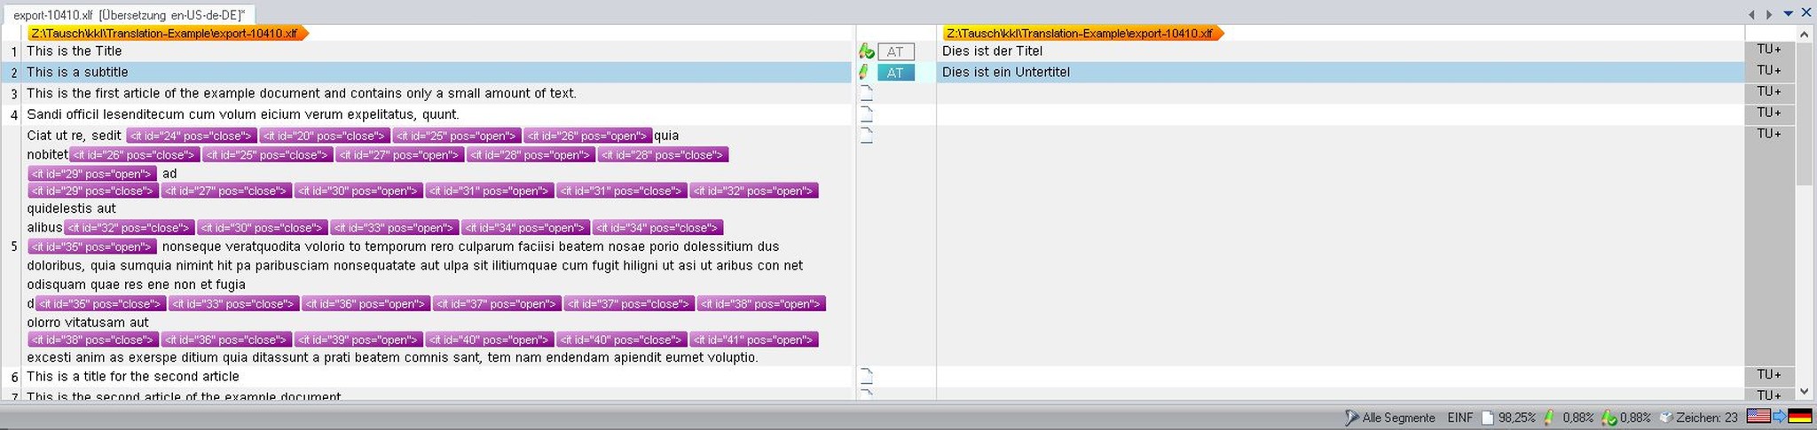Click the vertical scrollbar down arrow
1817x430 pixels.
coord(1804,391)
